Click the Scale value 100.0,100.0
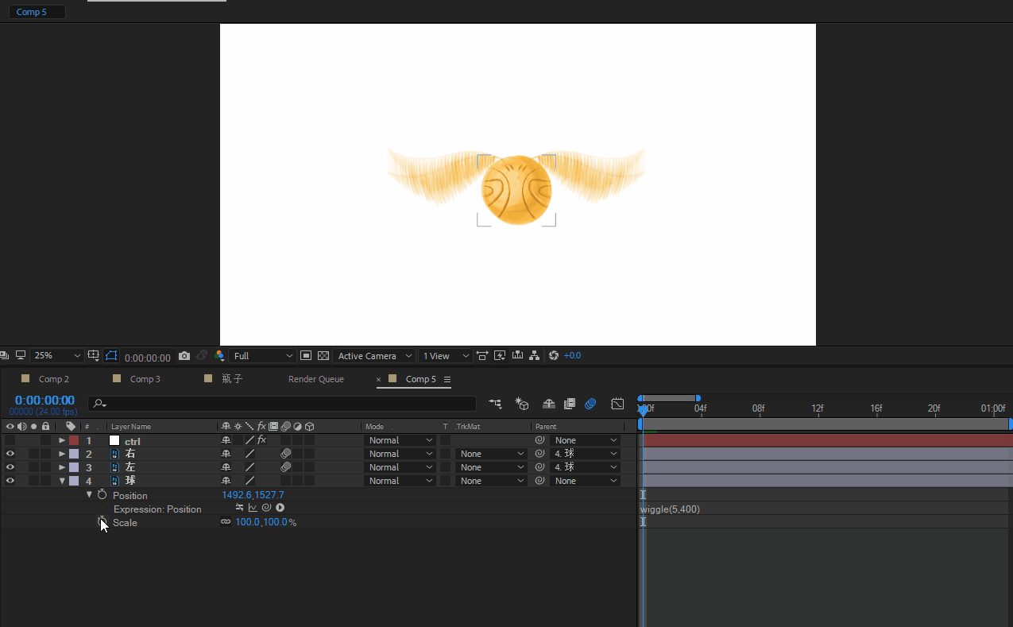The height and width of the screenshot is (627, 1013). click(261, 522)
